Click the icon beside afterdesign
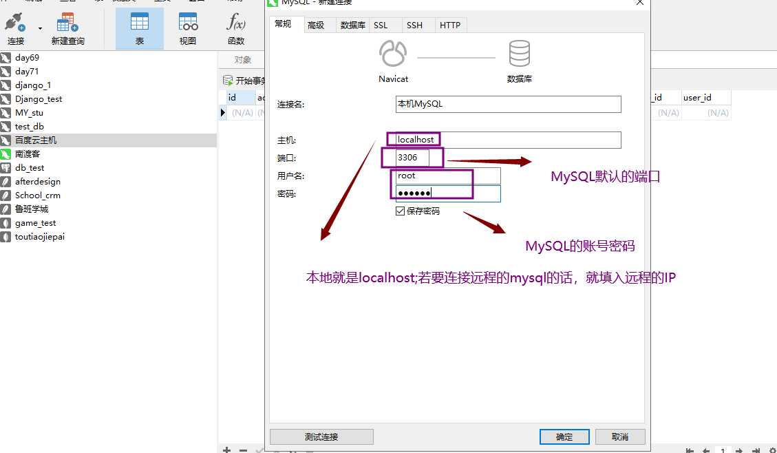 click(x=6, y=182)
